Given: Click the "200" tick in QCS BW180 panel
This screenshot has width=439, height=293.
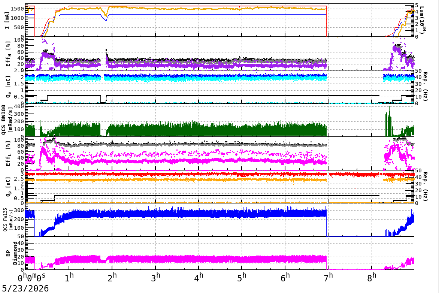Looking at the screenshot, I should point(19,121).
